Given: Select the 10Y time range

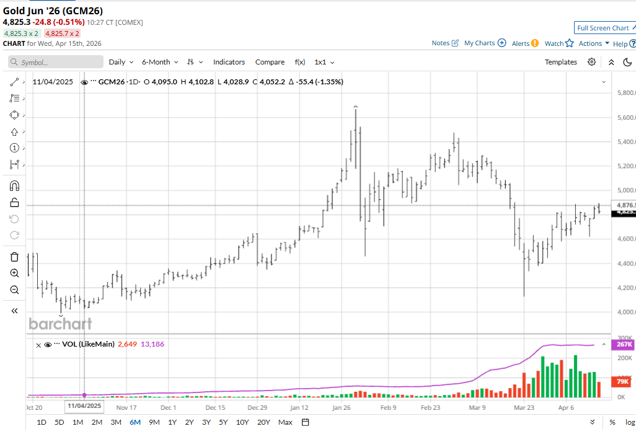Looking at the screenshot, I should [x=242, y=422].
